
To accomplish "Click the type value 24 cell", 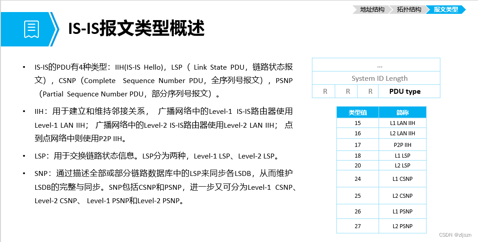I will click(x=357, y=179).
